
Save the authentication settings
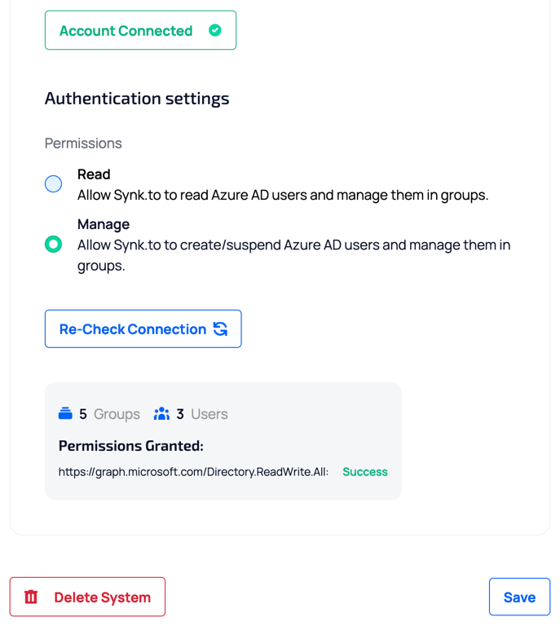pyautogui.click(x=519, y=597)
